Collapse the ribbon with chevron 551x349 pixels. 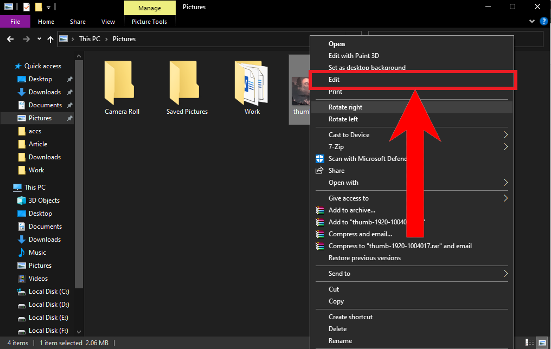(532, 22)
